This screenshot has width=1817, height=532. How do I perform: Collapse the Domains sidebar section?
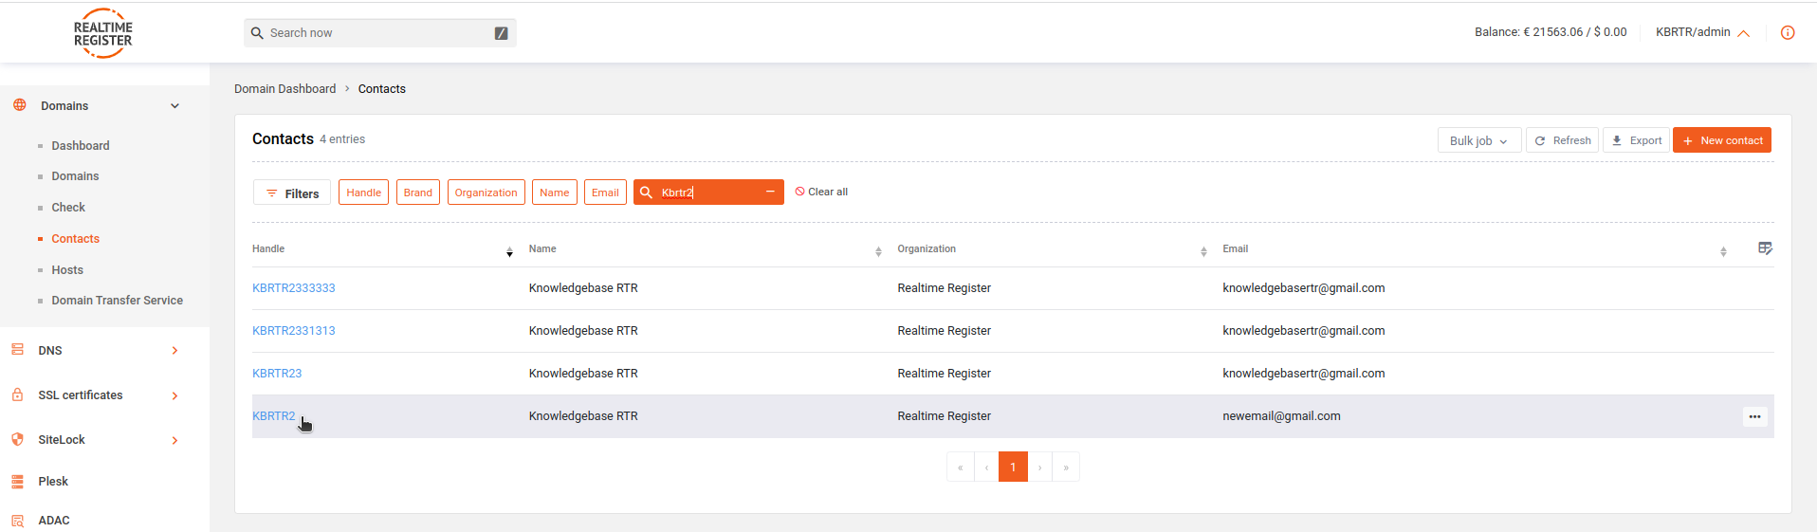174,106
